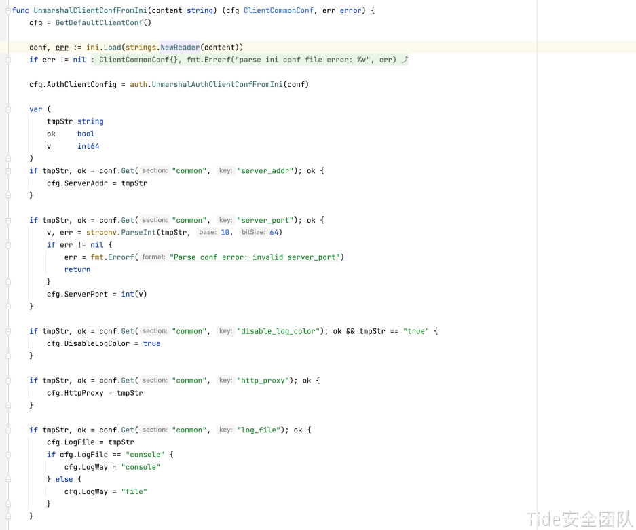Click the return arrow icon after Errorf fold
Image resolution: width=636 pixels, height=530 pixels.
(405, 60)
